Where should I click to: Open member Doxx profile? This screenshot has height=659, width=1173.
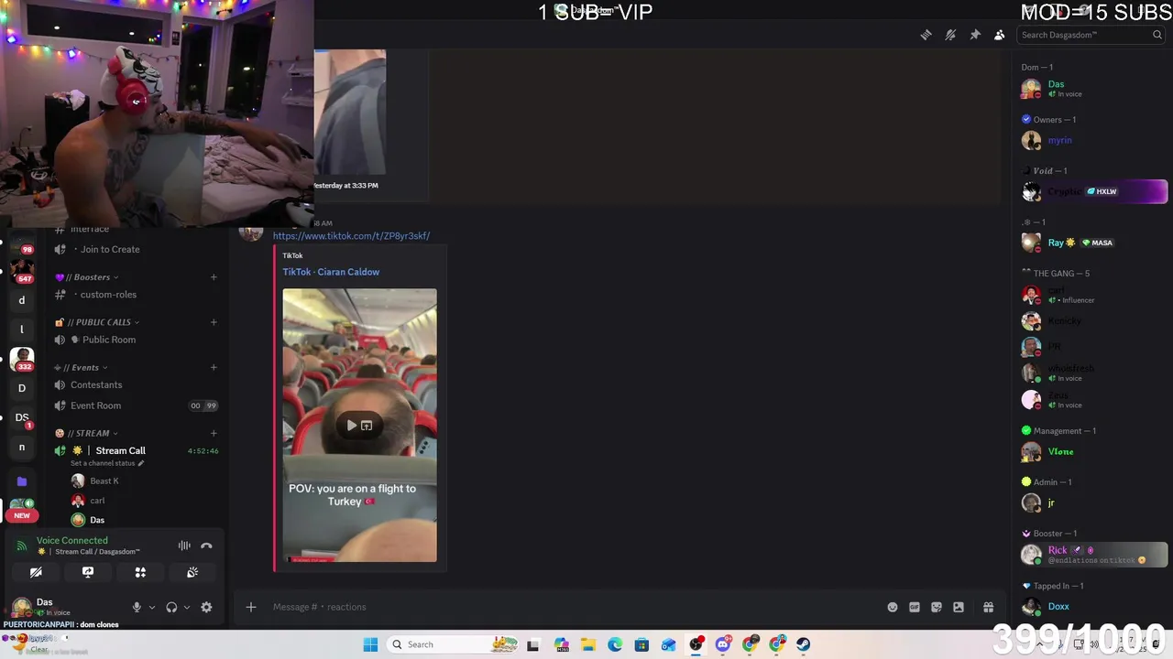tap(1058, 606)
